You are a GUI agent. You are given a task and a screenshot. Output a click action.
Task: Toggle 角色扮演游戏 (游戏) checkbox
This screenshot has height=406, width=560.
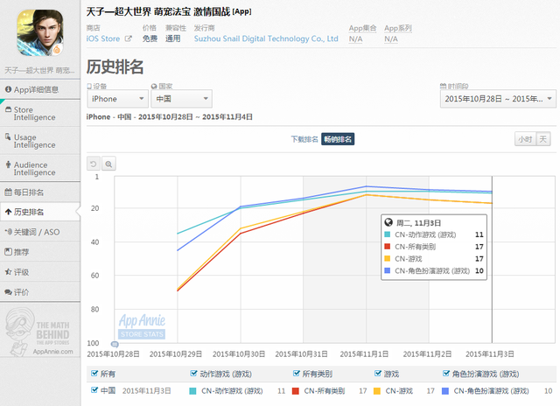tap(446, 374)
